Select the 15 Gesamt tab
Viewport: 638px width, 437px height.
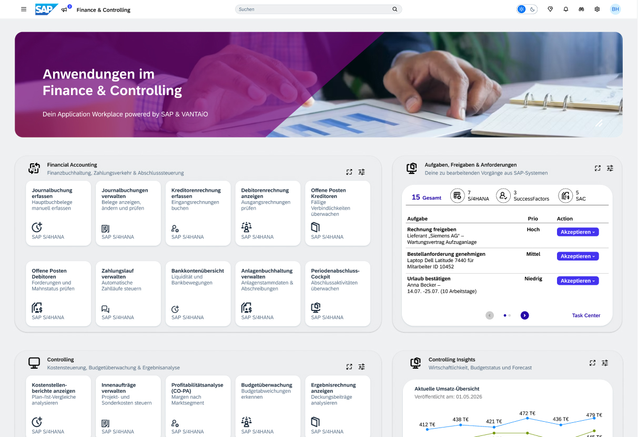tap(426, 197)
